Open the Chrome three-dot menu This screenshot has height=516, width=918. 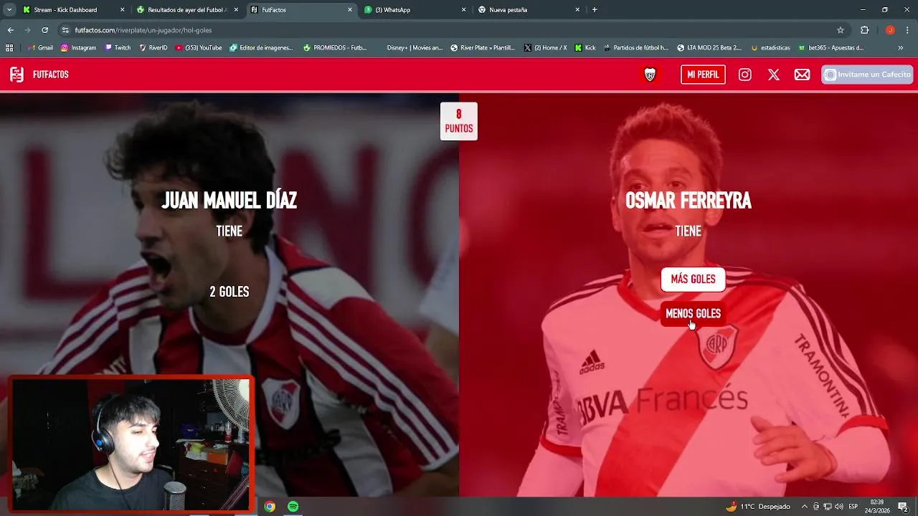pyautogui.click(x=908, y=30)
